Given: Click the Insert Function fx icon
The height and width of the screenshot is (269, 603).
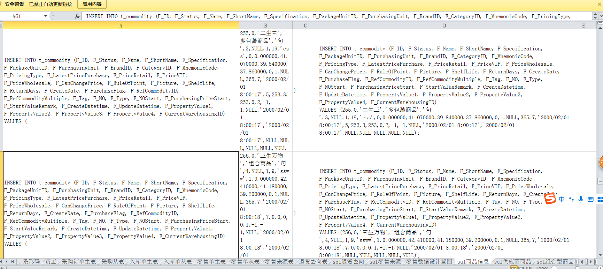Looking at the screenshot, I should pos(77,16).
